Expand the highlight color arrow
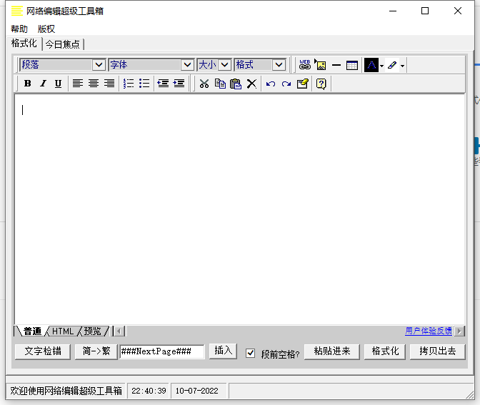Screen dimensions: 480x405 point(403,66)
